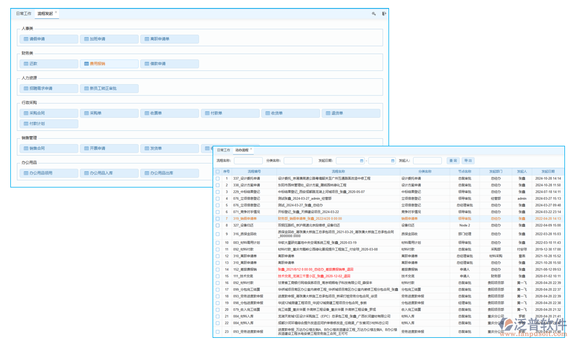Open the end-date calendar picker in 发起日期
Viewport: 573px width, 343px height.
[393, 161]
